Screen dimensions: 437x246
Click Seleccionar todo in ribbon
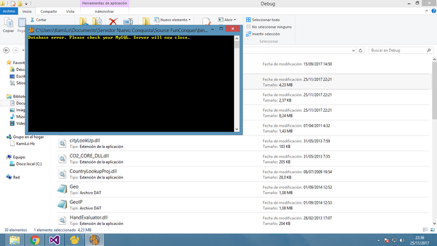pyautogui.click(x=263, y=20)
